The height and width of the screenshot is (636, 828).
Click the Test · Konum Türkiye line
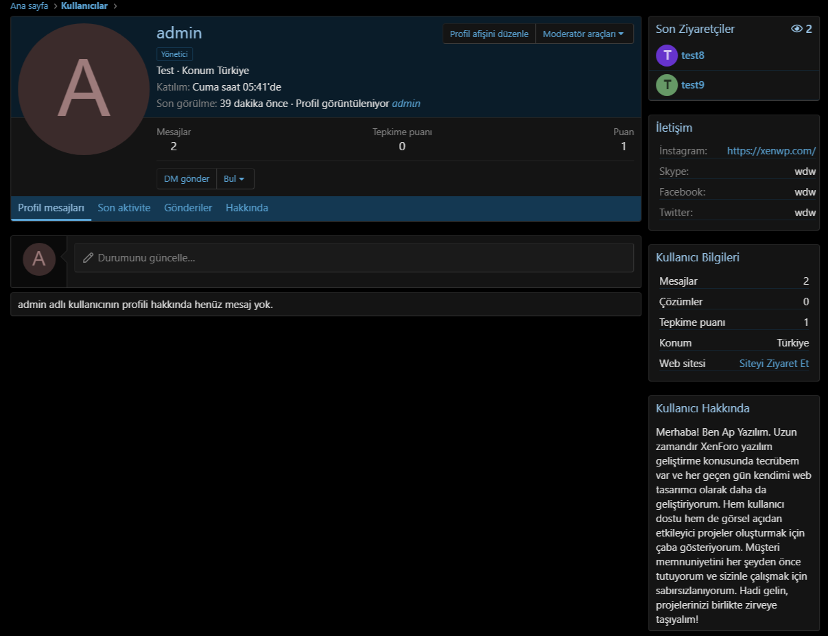(203, 71)
